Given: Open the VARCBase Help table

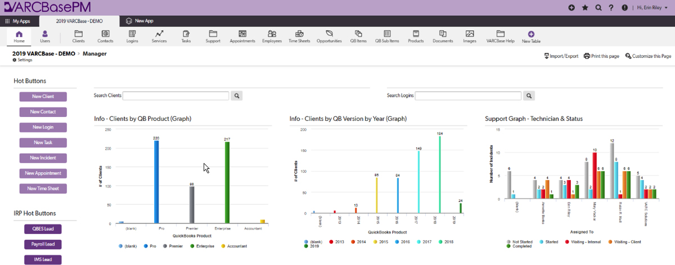Looking at the screenshot, I should [x=500, y=37].
